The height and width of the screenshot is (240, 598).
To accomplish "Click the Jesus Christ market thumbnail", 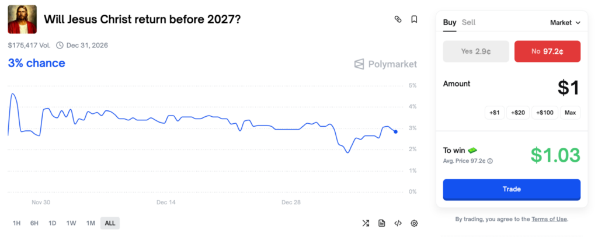I will pos(22,19).
